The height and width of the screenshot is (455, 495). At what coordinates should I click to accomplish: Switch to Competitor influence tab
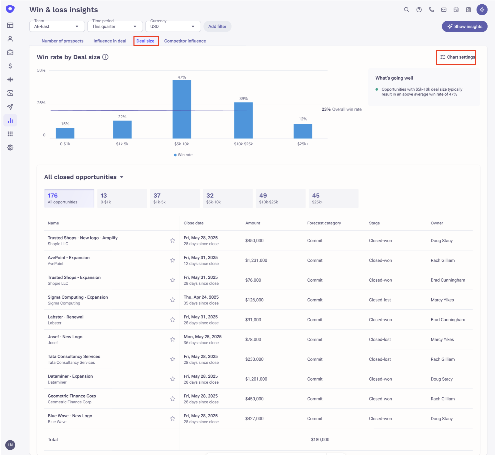[x=185, y=41]
